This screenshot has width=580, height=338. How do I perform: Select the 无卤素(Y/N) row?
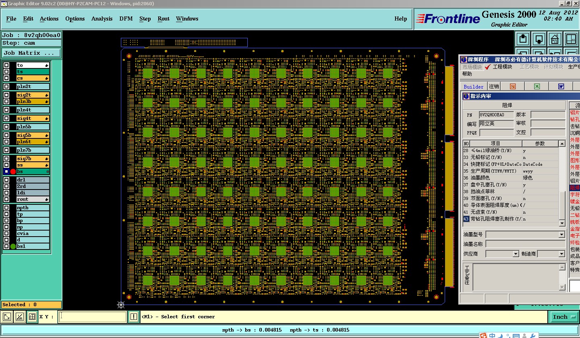(511, 212)
